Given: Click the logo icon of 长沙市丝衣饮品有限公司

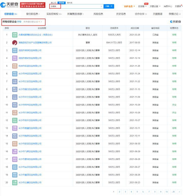Looking at the screenshot, I should point(15,167).
